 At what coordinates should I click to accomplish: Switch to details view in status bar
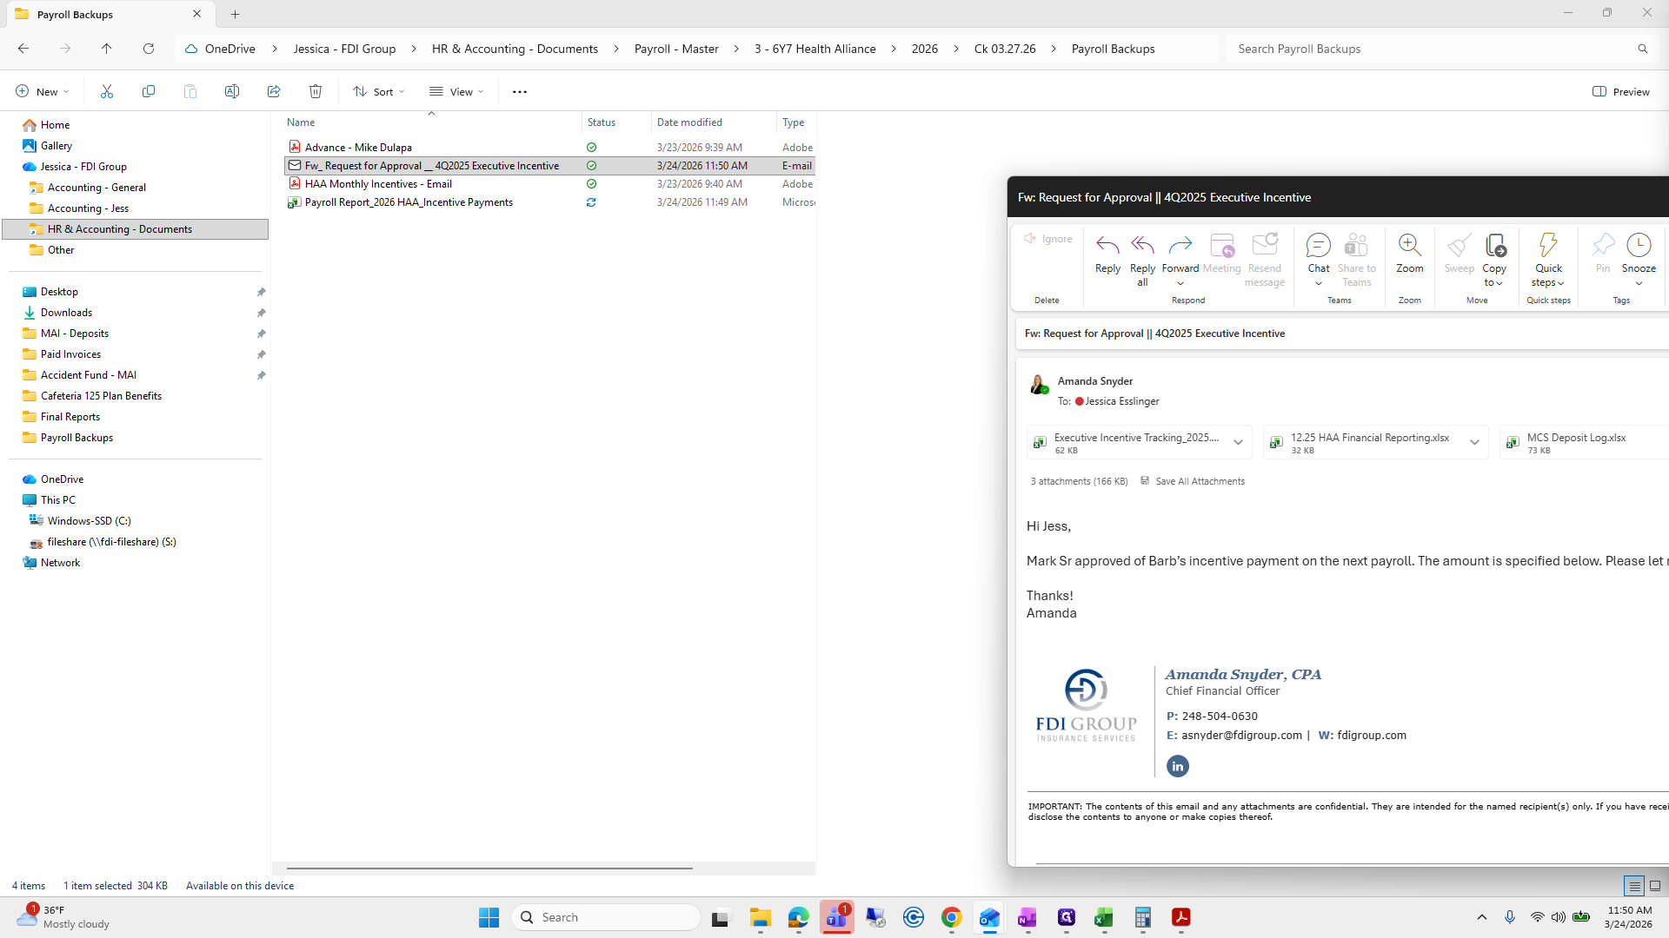tap(1634, 886)
